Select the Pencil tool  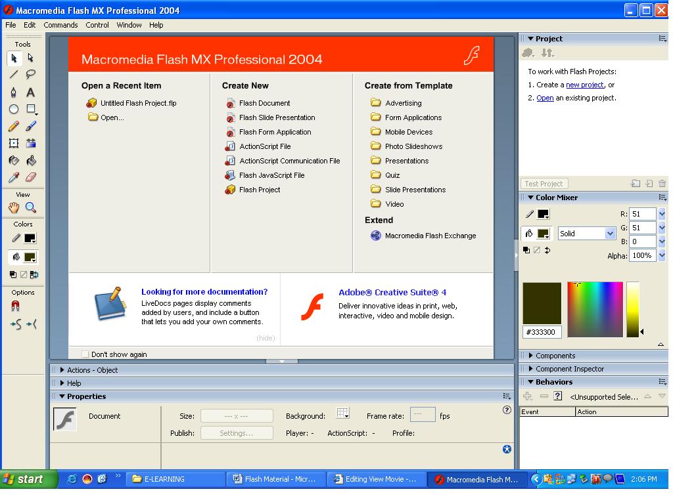coord(14,127)
